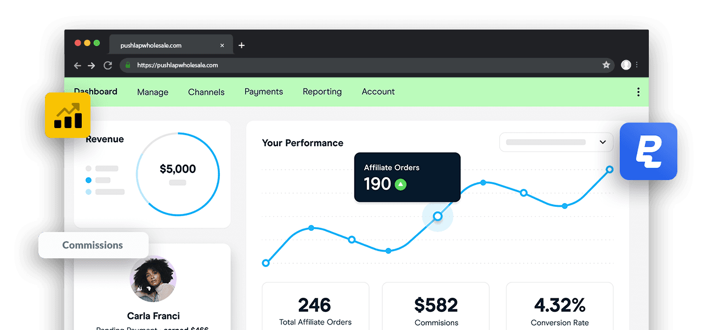Click the bookmark star in the address bar
Screen dimensions: 713x330
tap(607, 65)
